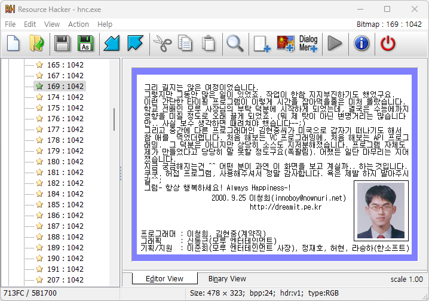Image resolution: width=429 pixels, height=301 pixels.
Task: Click the type:RGB status bar entry
Action: (x=323, y=293)
